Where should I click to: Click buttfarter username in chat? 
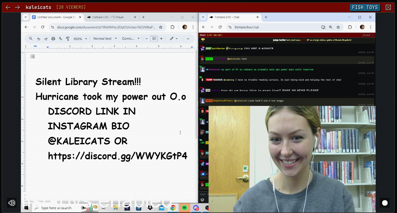[219, 48]
